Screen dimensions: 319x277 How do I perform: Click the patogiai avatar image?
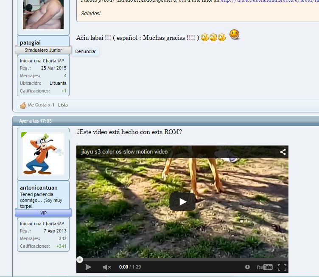(x=43, y=14)
